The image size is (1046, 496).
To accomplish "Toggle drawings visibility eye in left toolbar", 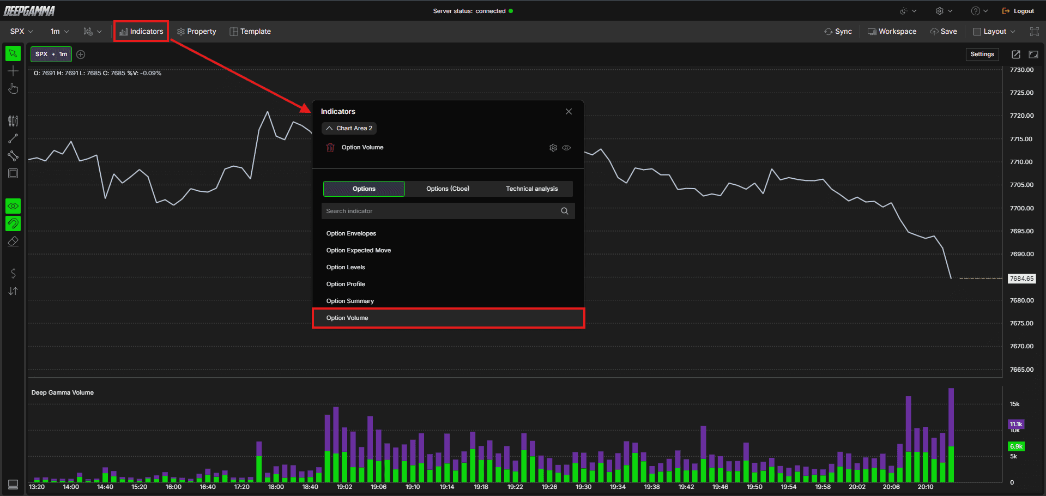I will click(x=13, y=206).
